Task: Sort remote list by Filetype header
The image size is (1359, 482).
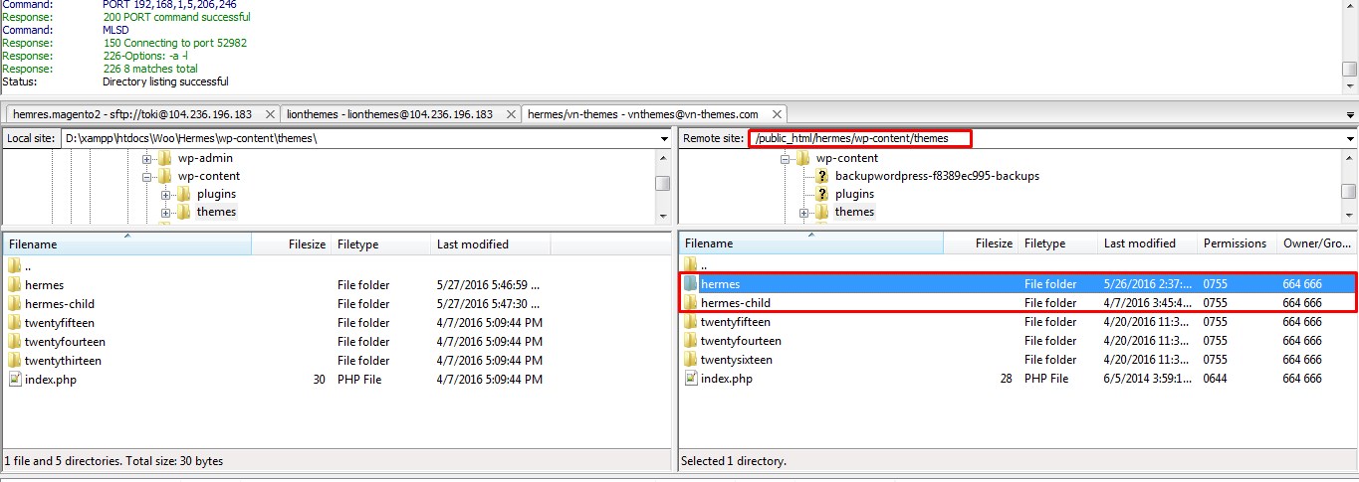Action: pyautogui.click(x=1057, y=243)
